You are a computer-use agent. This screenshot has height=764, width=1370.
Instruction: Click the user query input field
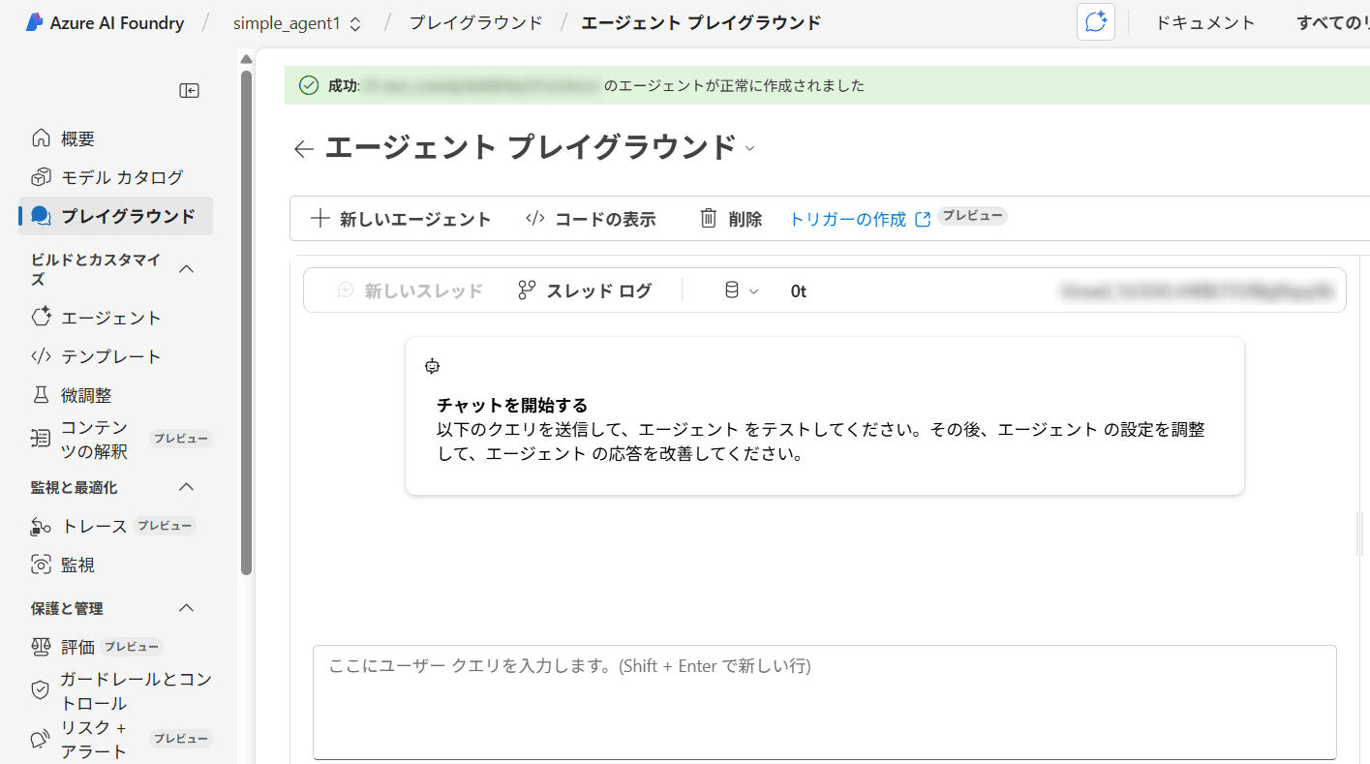823,702
